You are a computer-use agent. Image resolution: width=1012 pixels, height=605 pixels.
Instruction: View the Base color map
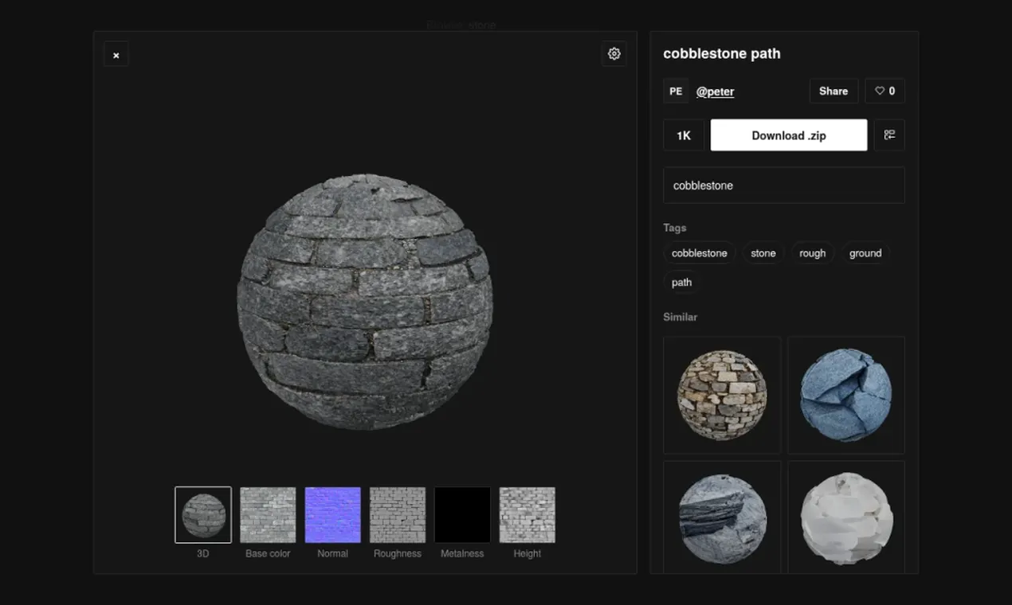pyautogui.click(x=268, y=515)
